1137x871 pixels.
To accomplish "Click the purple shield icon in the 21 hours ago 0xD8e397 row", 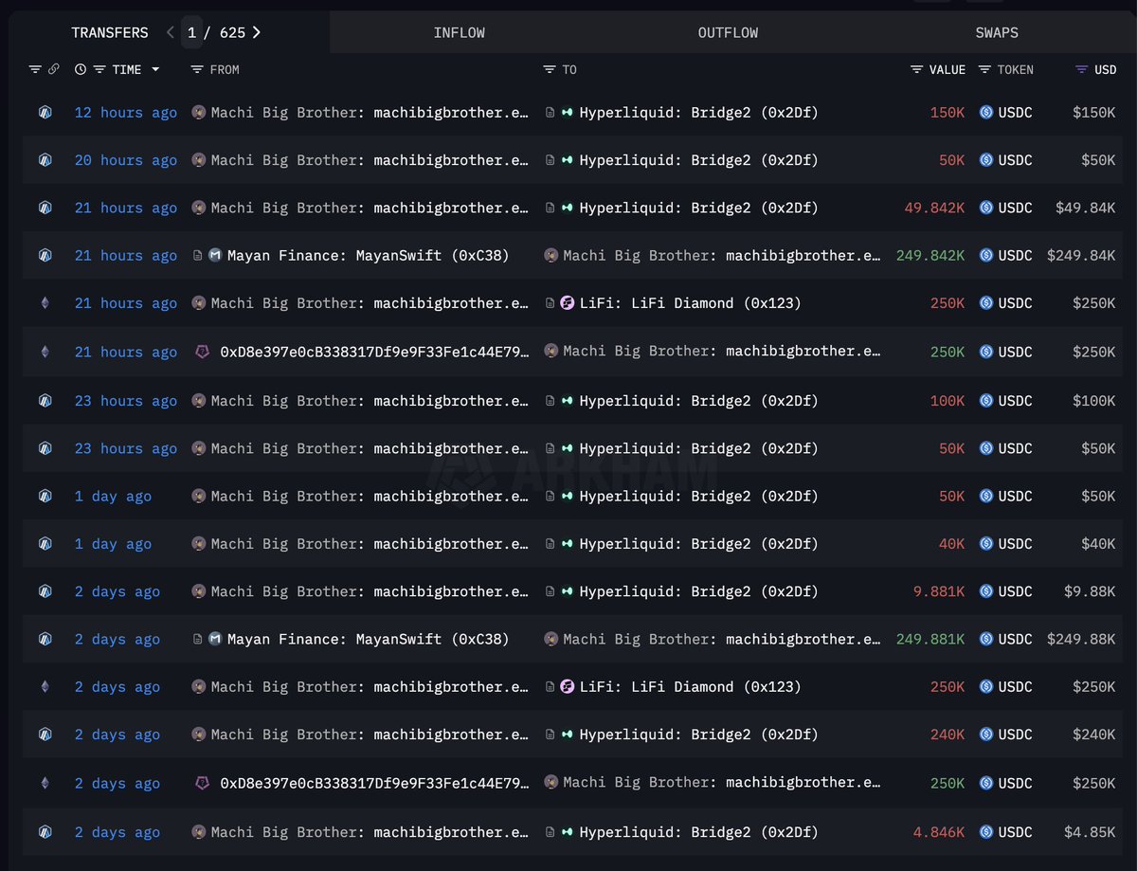I will (202, 352).
